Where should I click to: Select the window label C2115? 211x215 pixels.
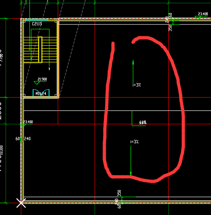pos(37,24)
